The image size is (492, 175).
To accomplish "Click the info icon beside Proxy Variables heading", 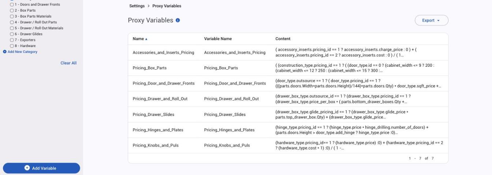I will [178, 20].
